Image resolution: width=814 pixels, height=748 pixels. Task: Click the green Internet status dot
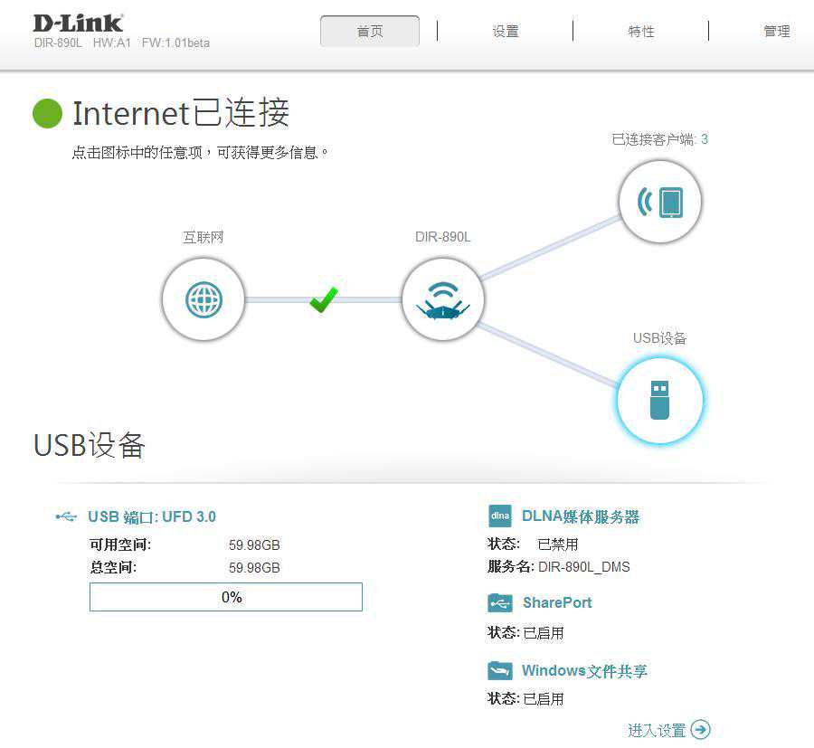coord(47,113)
